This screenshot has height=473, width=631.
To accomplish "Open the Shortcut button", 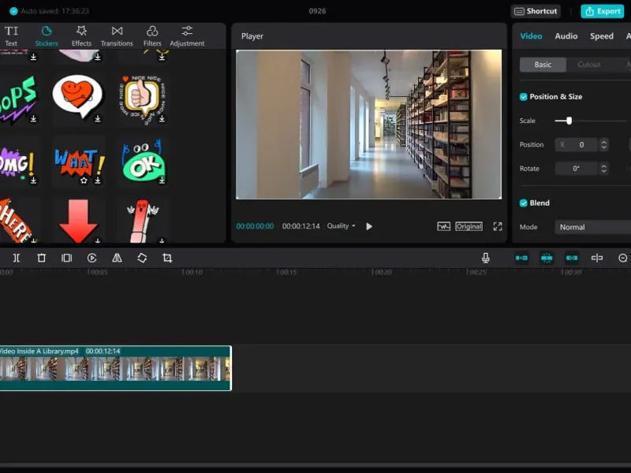I will [536, 11].
